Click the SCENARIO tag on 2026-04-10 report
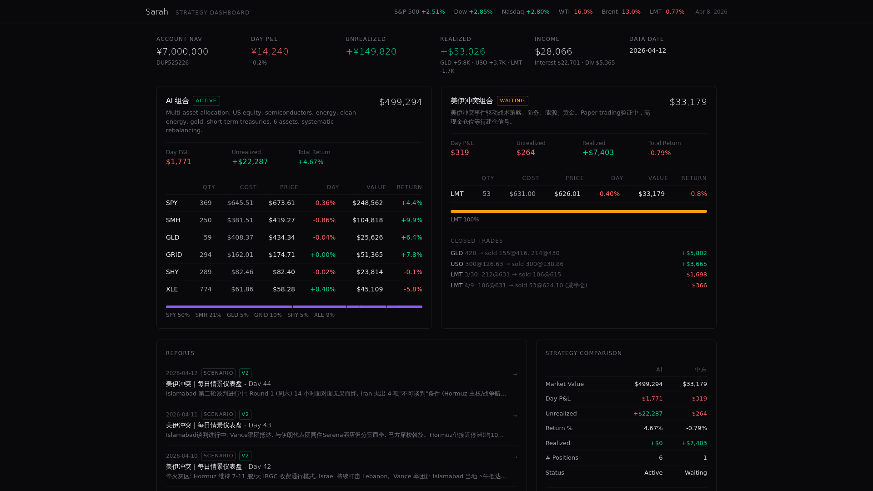This screenshot has height=491, width=873. (x=218, y=456)
